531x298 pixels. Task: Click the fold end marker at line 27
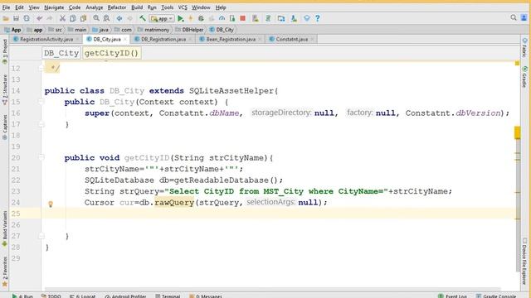41,236
